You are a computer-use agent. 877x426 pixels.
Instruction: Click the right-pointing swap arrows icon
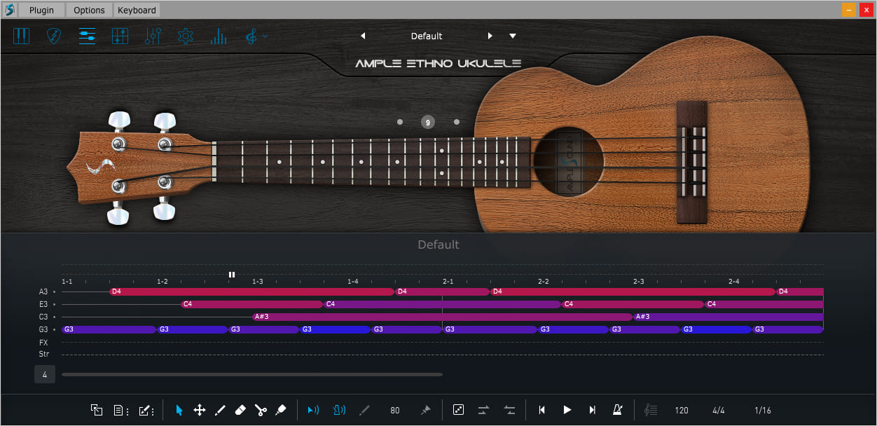483,410
